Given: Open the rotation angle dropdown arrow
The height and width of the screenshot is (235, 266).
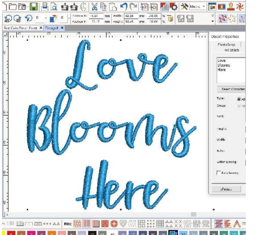Looking at the screenshot, I should pos(45,18).
